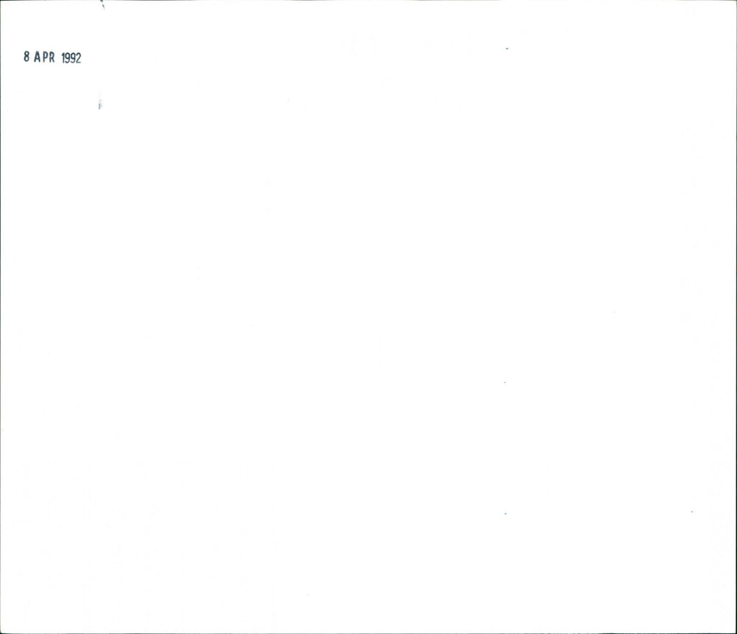Select the 1992 year in the stamp
737x634 pixels.
pos(71,58)
